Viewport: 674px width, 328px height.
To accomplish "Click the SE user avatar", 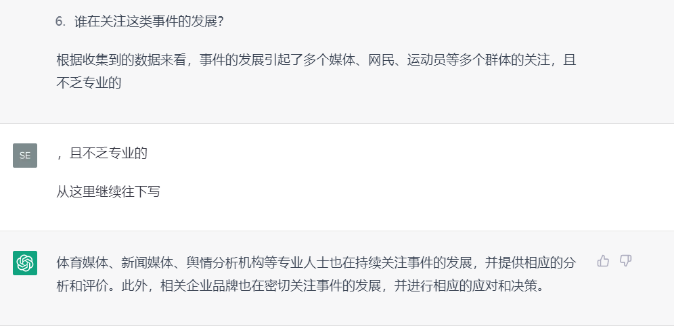I will [x=25, y=156].
